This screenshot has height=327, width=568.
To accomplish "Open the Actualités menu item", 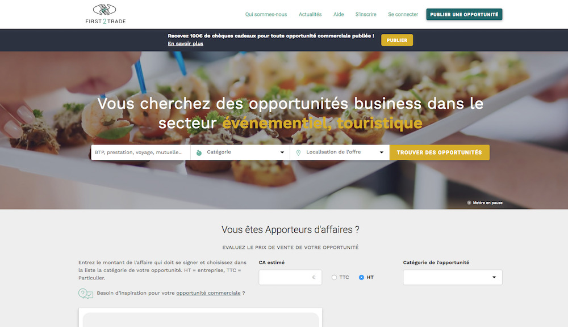I will (310, 15).
